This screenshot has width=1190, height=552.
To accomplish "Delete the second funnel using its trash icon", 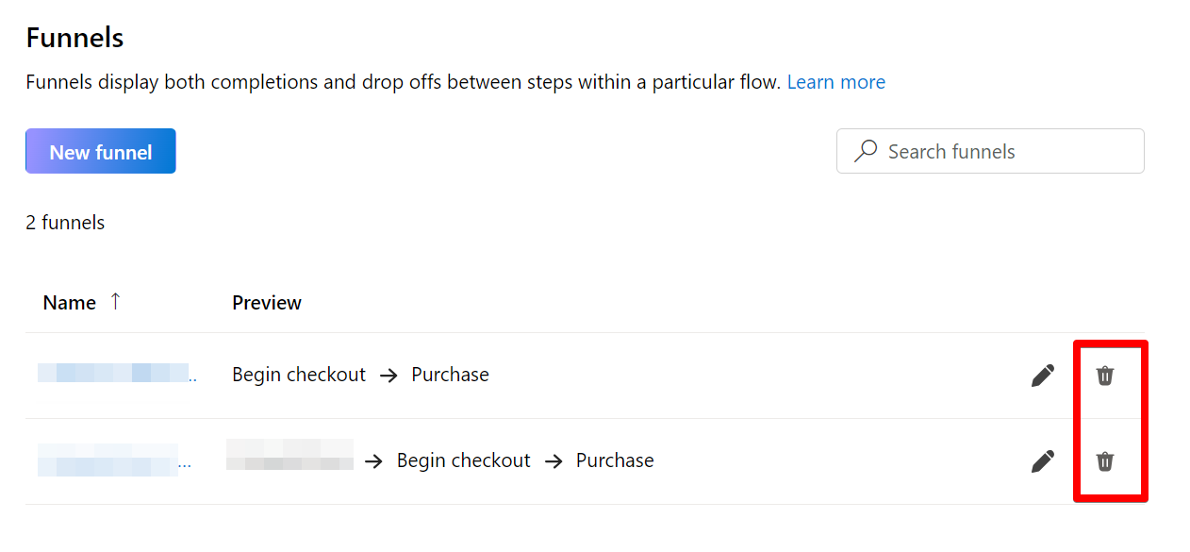I will 1107,460.
